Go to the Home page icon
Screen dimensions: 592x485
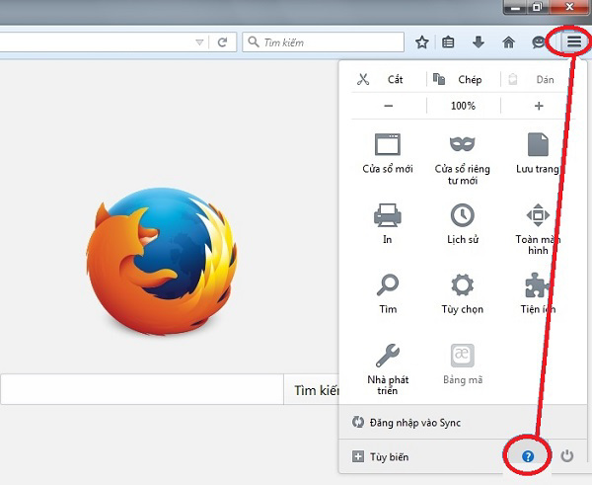tap(509, 42)
